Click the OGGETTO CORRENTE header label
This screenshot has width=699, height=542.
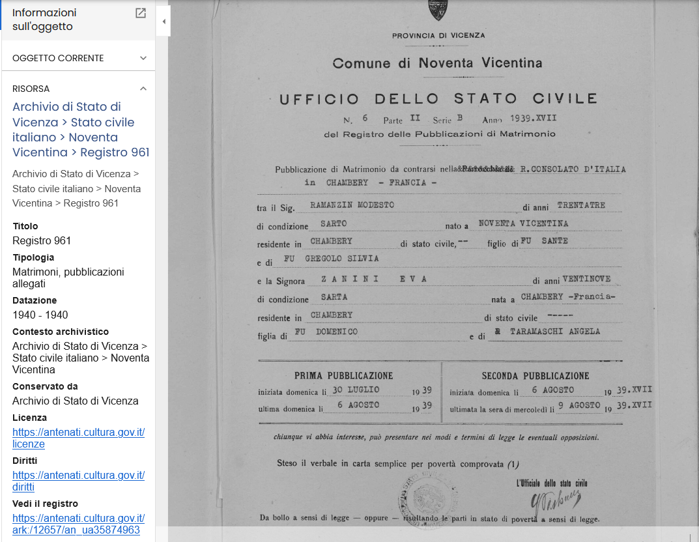click(x=58, y=58)
